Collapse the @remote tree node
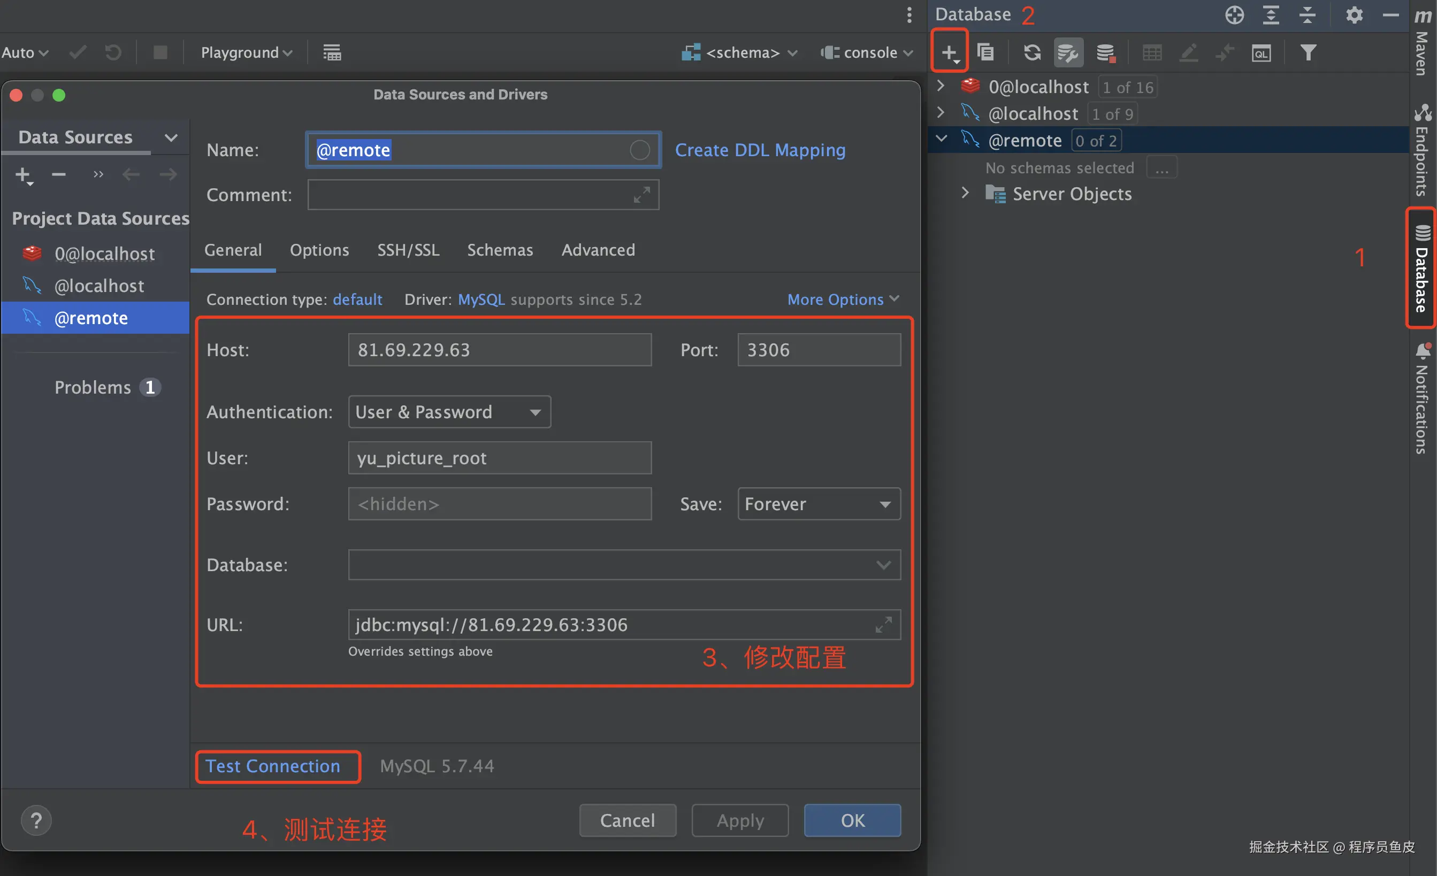The width and height of the screenshot is (1437, 876). pos(941,139)
